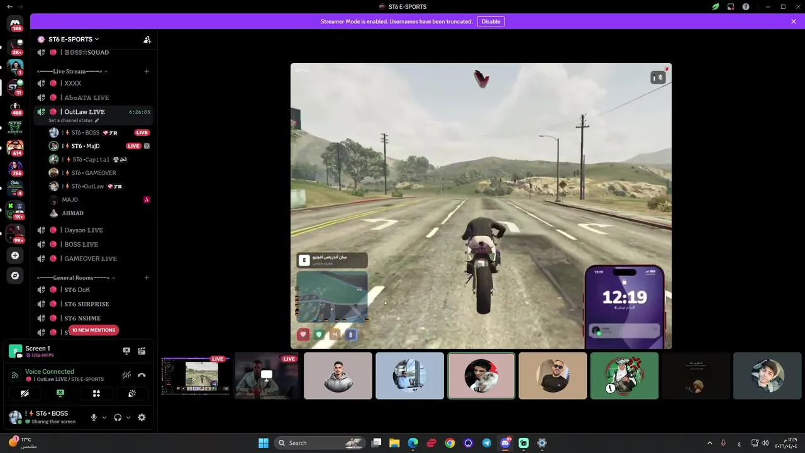Select user ST6 • Capital in voice list
805x453 pixels.
pyautogui.click(x=100, y=159)
